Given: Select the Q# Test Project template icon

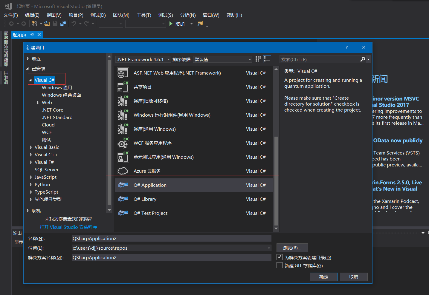Looking at the screenshot, I should coord(123,213).
